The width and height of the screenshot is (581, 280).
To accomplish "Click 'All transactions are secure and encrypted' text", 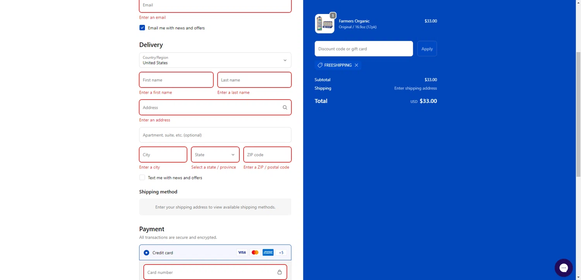I will [178, 237].
